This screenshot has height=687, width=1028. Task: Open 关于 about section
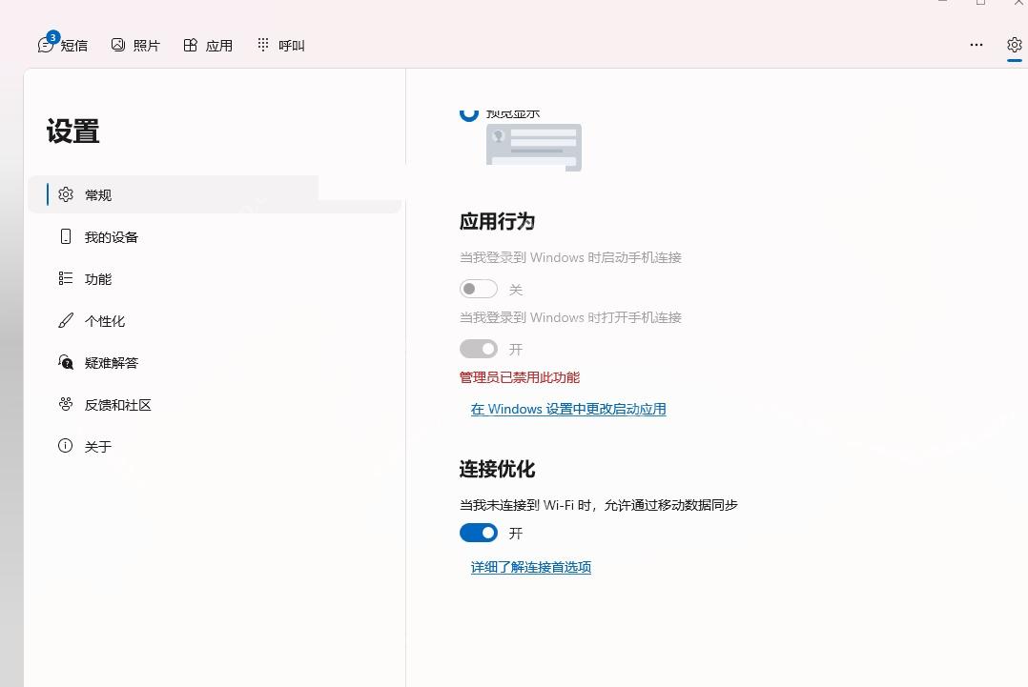pos(215,447)
